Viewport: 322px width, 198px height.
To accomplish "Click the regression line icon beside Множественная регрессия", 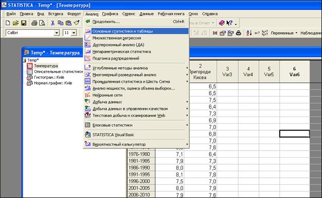I will coord(88,38).
